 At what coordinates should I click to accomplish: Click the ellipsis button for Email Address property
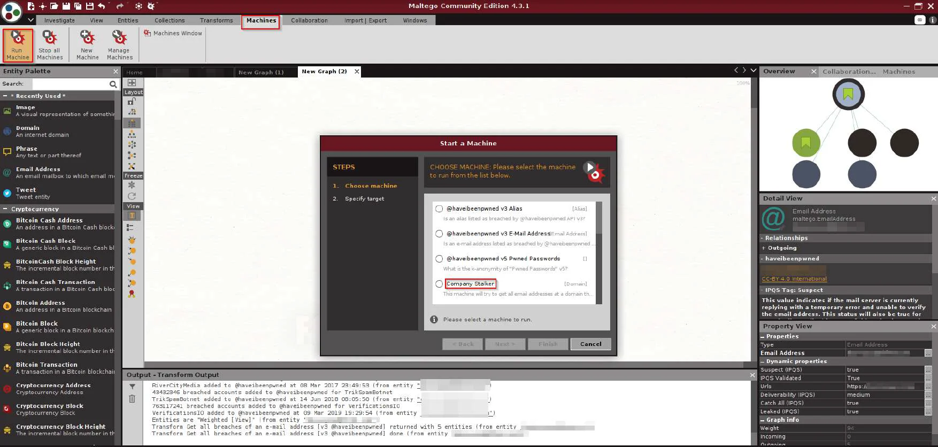928,353
